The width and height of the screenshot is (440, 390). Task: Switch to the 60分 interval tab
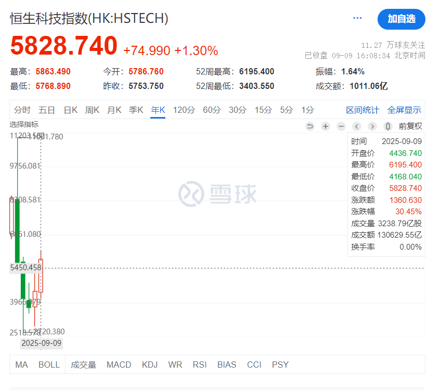point(212,110)
